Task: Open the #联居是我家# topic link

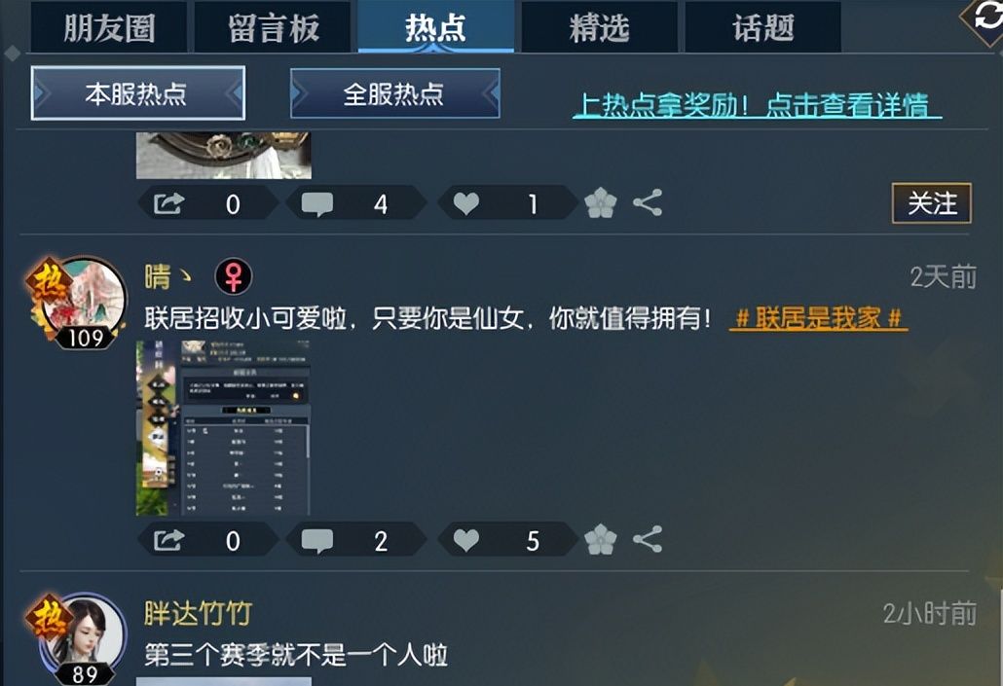Action: tap(818, 318)
